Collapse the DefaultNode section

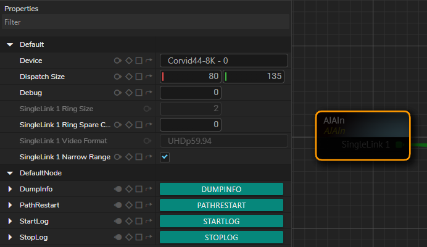[x=10, y=173]
